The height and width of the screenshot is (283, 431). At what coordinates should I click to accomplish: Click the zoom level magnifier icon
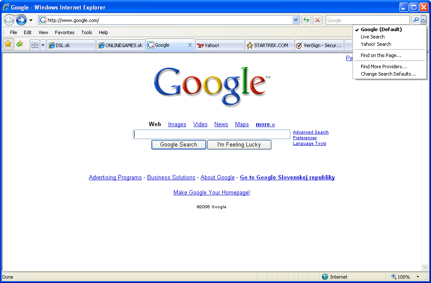point(394,277)
